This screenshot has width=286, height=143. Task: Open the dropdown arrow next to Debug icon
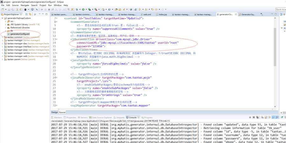click(x=80, y=9)
